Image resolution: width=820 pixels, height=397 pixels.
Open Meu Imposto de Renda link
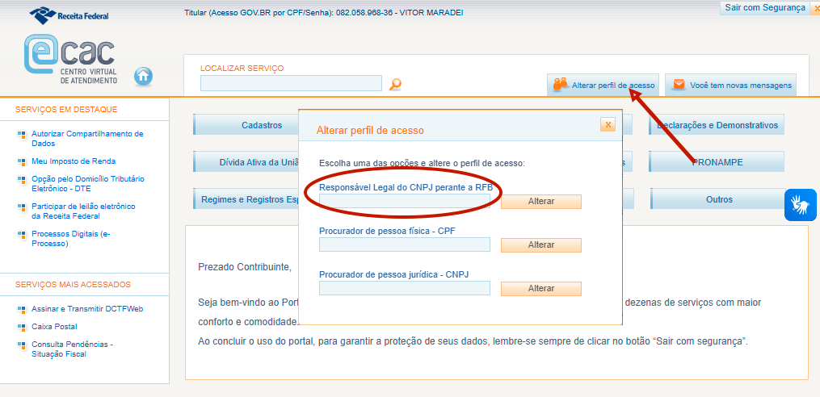[x=74, y=161]
